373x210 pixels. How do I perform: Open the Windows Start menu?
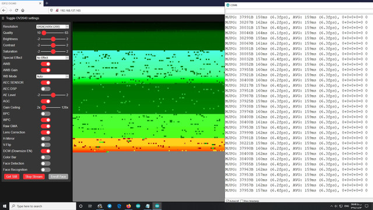[x=5, y=206]
